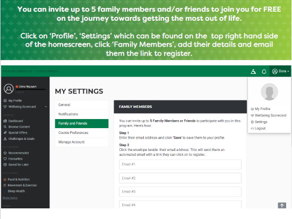Open the Dora user account dropdown
Image resolution: width=292 pixels, height=219 pixels.
pos(280,71)
